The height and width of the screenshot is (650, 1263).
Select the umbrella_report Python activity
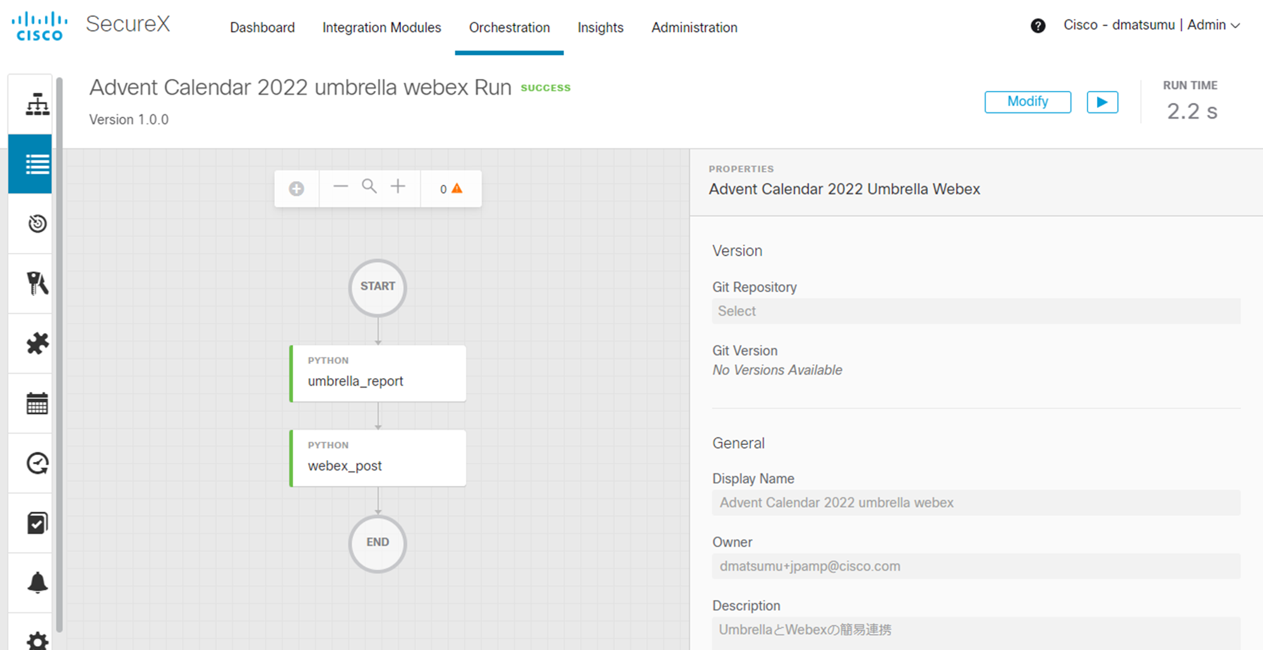(x=378, y=373)
